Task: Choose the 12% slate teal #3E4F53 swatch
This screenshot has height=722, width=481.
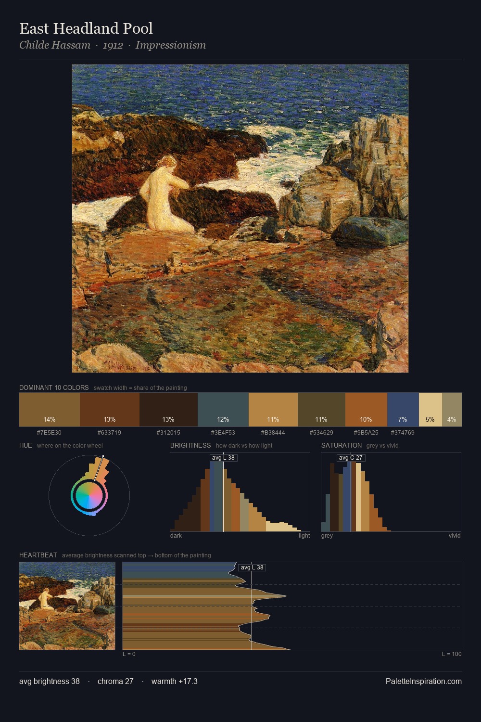Action: point(223,410)
